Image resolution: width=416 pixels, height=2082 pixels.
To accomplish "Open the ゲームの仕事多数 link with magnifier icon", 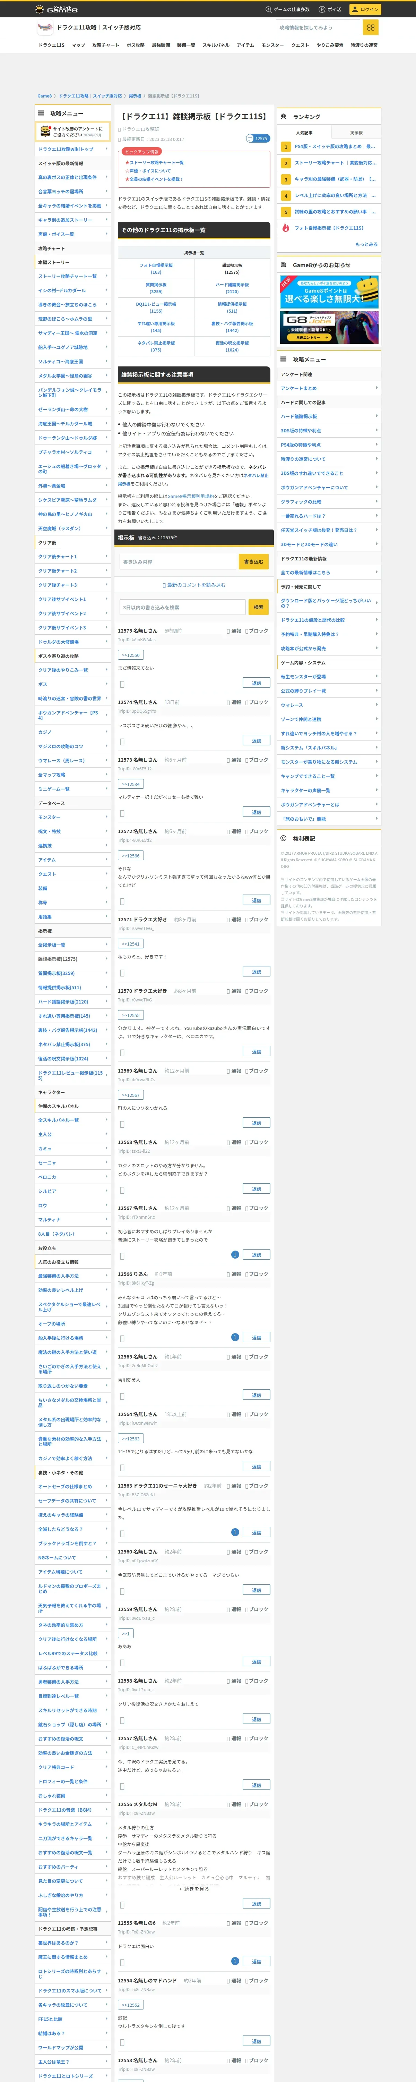I will tap(288, 10).
